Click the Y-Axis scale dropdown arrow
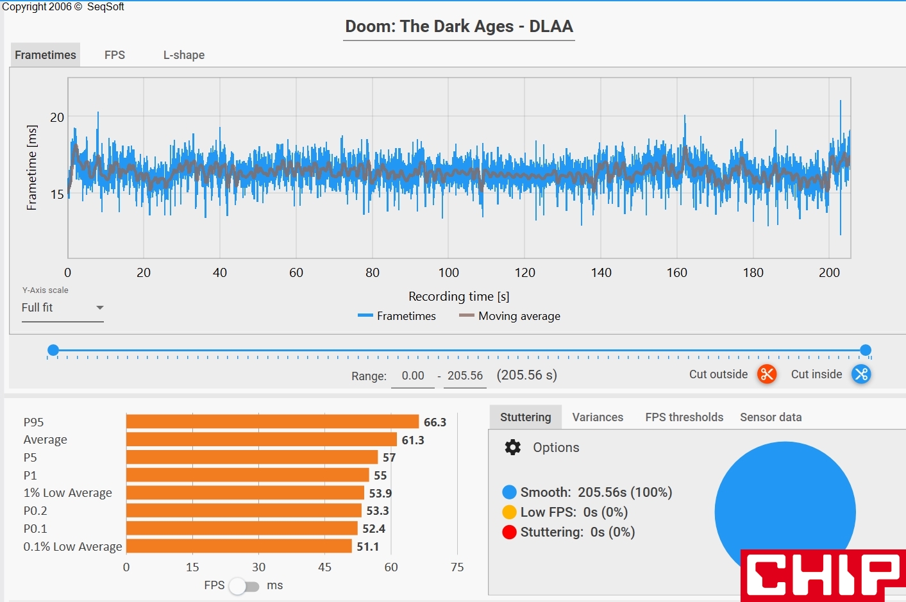 (99, 308)
